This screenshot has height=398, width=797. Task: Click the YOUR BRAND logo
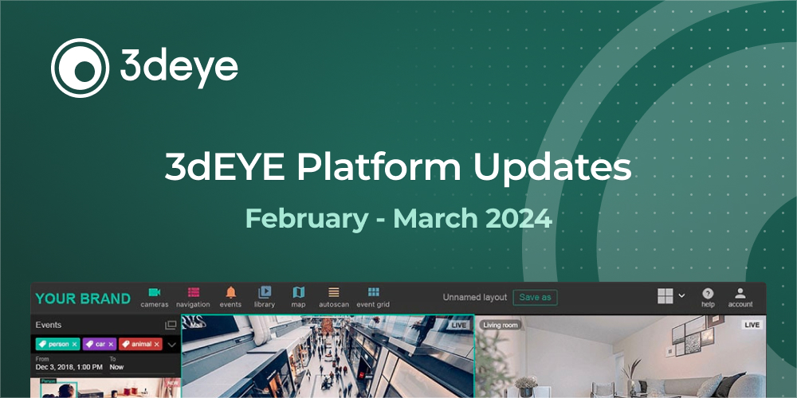point(83,298)
